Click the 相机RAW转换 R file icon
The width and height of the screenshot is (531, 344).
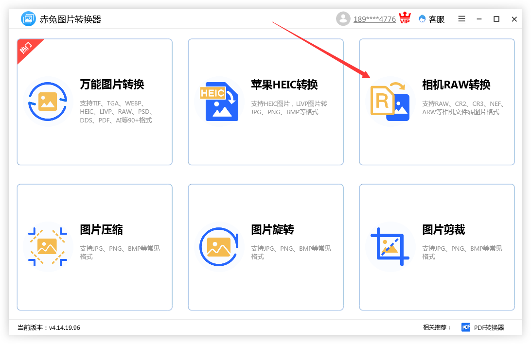[x=390, y=102]
